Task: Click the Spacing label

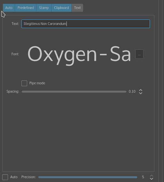Action: (13, 91)
